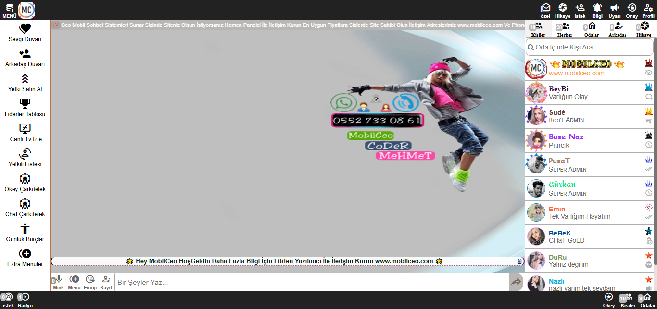This screenshot has width=657, height=309.
Task: Select user PusaT in list
Action: point(589,165)
